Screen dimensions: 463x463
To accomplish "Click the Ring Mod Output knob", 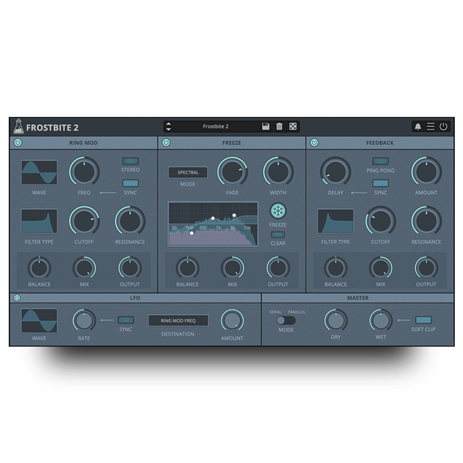I will point(130,268).
